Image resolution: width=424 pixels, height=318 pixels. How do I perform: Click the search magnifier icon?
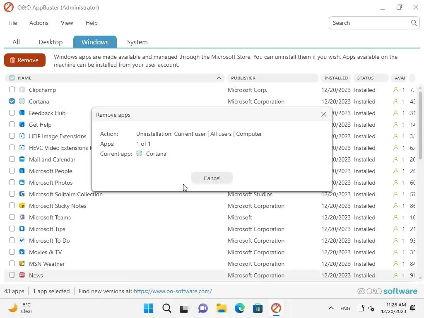[414, 23]
